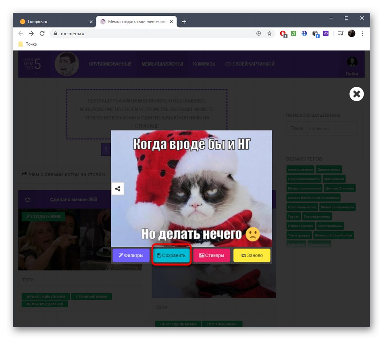The width and height of the screenshot is (383, 340).
Task: Select the Том и джерри tag
Action: 299,235
